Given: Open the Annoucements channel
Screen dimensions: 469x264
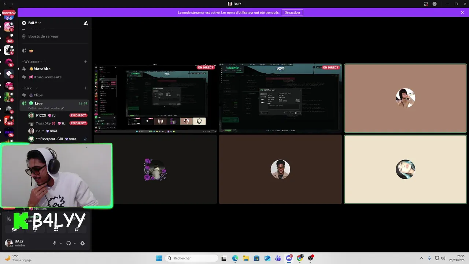Looking at the screenshot, I should [47, 77].
